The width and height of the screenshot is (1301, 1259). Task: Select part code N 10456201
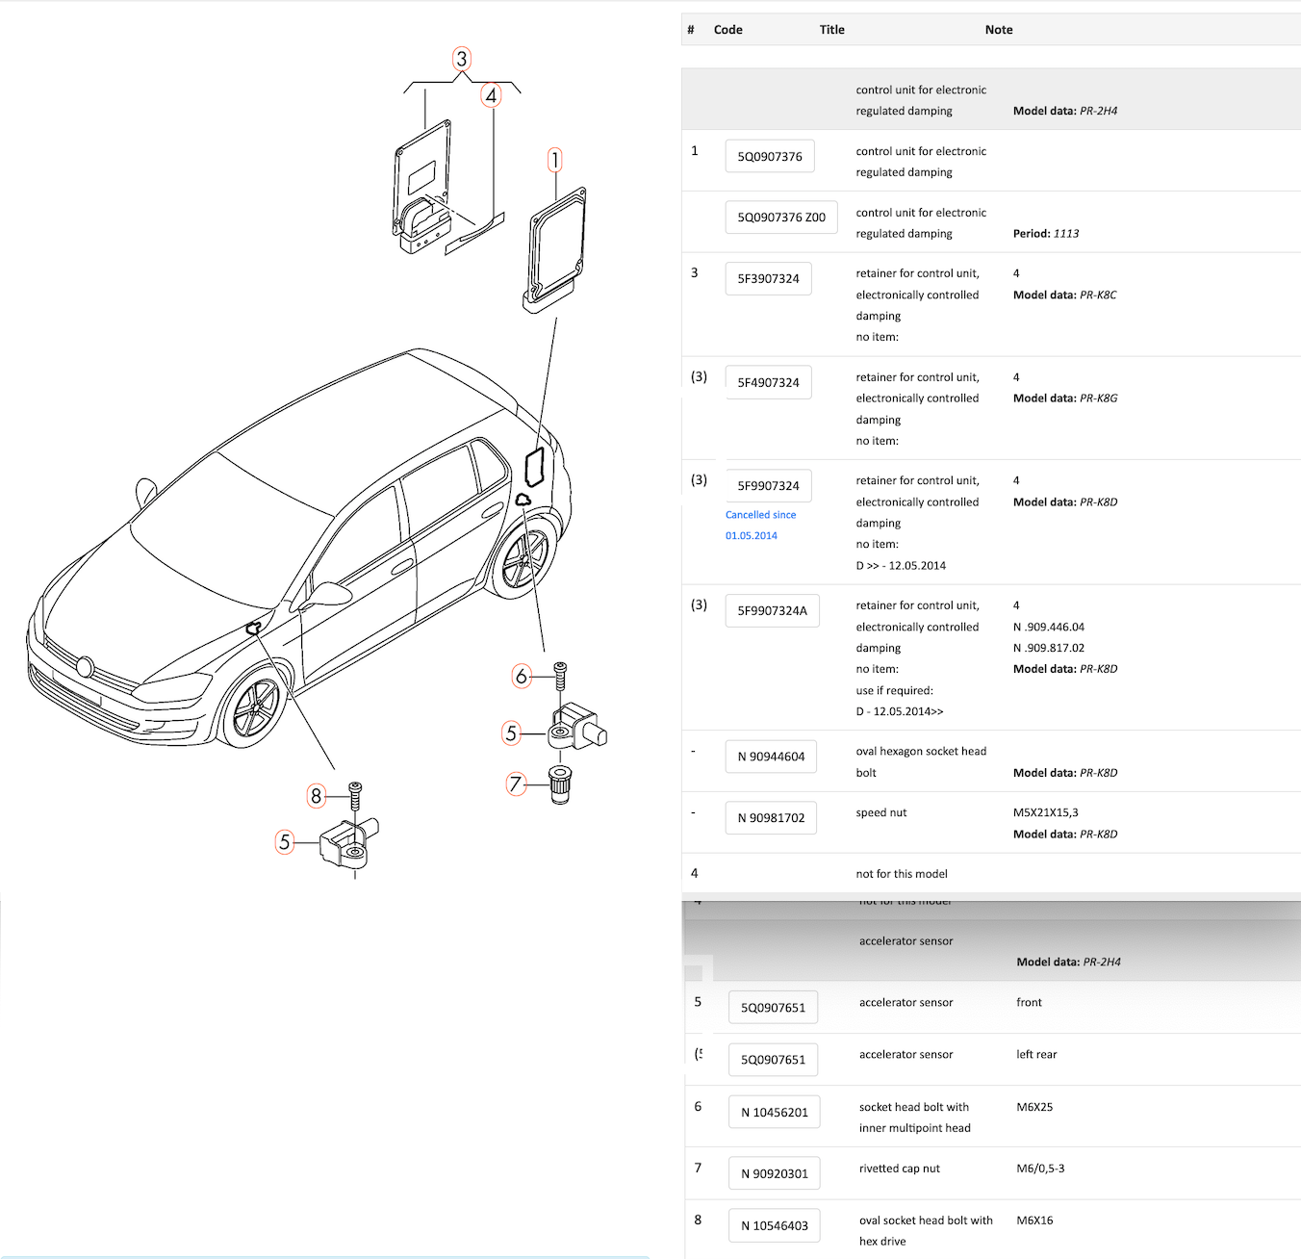coord(774,1113)
